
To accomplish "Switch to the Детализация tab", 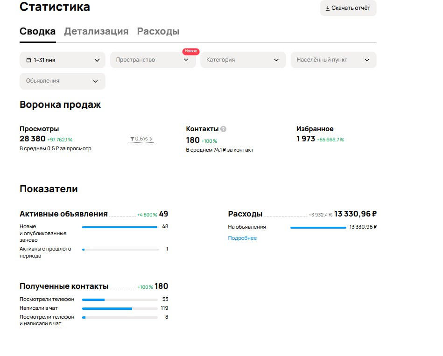I will 96,32.
